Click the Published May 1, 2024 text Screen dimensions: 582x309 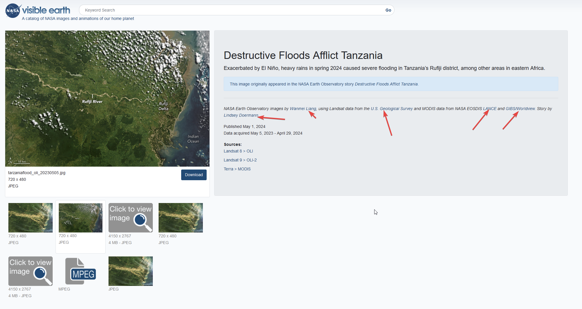245,126
